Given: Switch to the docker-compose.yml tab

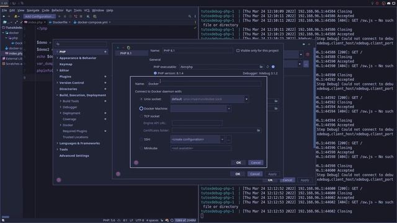Looking at the screenshot, I should point(92,22).
